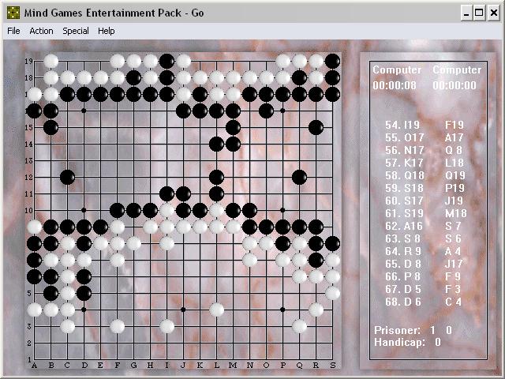The height and width of the screenshot is (379, 505).
Task: Click the white stone at F7
Action: (x=118, y=260)
